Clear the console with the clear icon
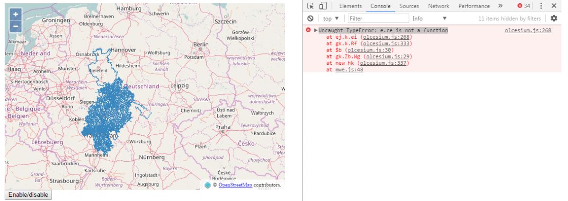The image size is (568, 201). (x=311, y=18)
